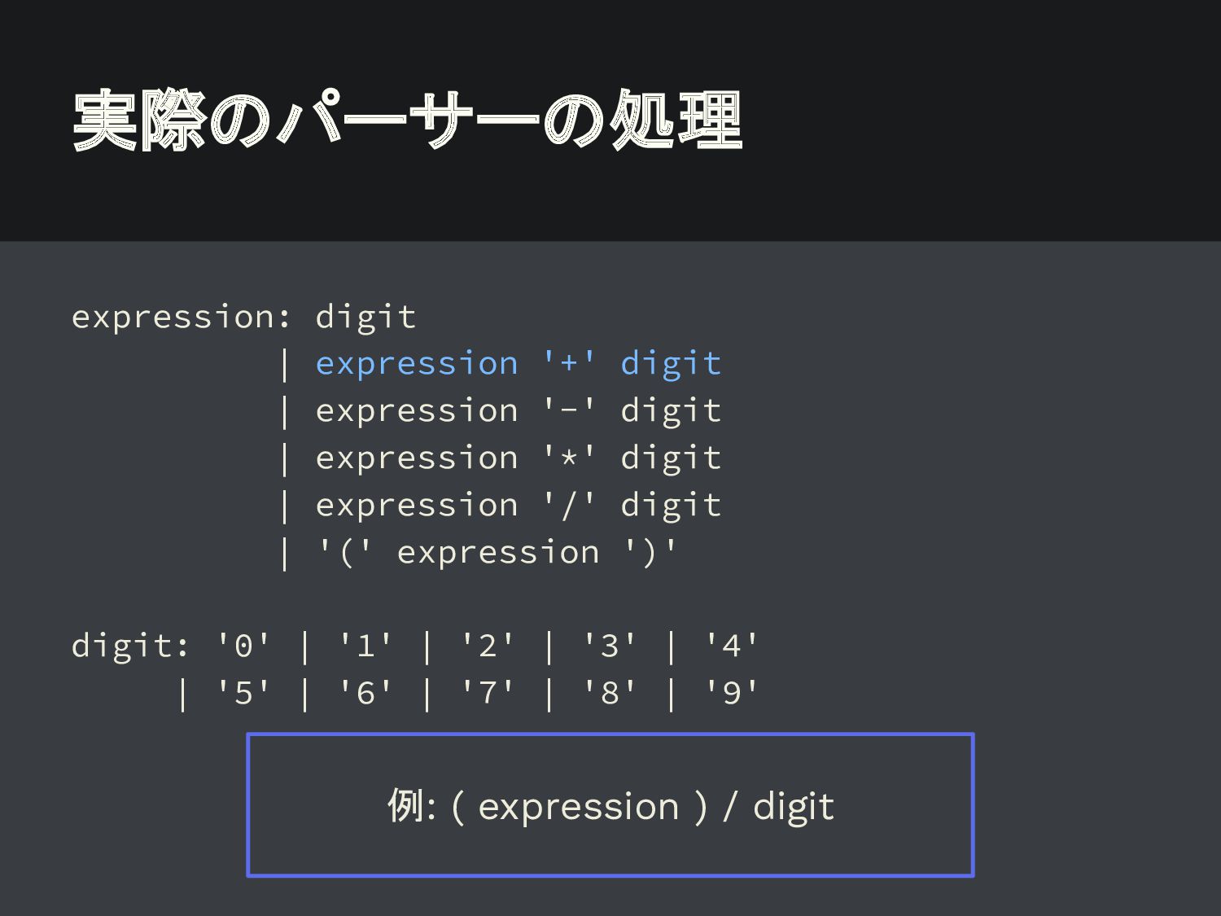The height and width of the screenshot is (916, 1221).
Task: Click the expression '-' digit rule line
Action: point(519,410)
